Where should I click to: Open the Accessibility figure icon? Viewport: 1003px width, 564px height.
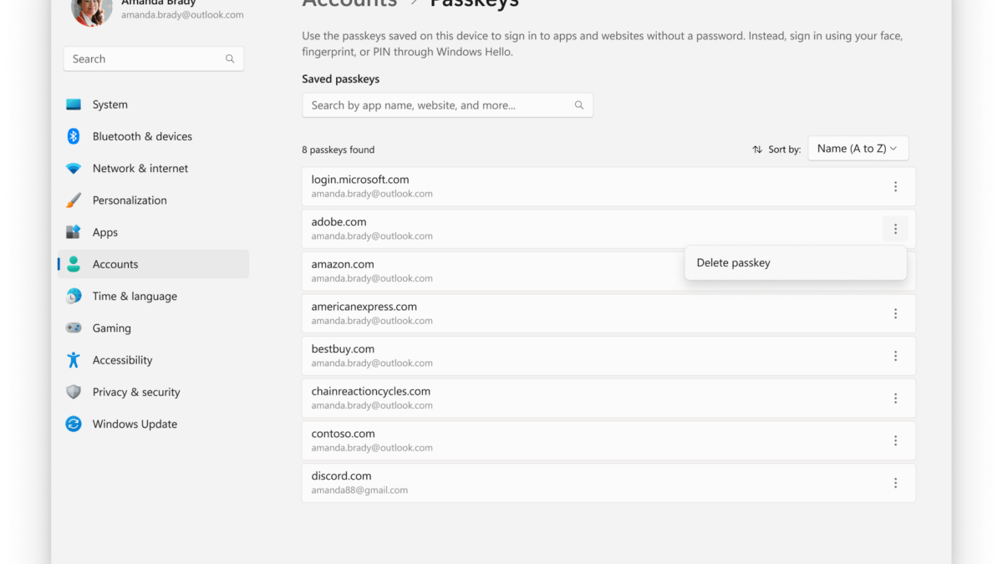pos(74,360)
